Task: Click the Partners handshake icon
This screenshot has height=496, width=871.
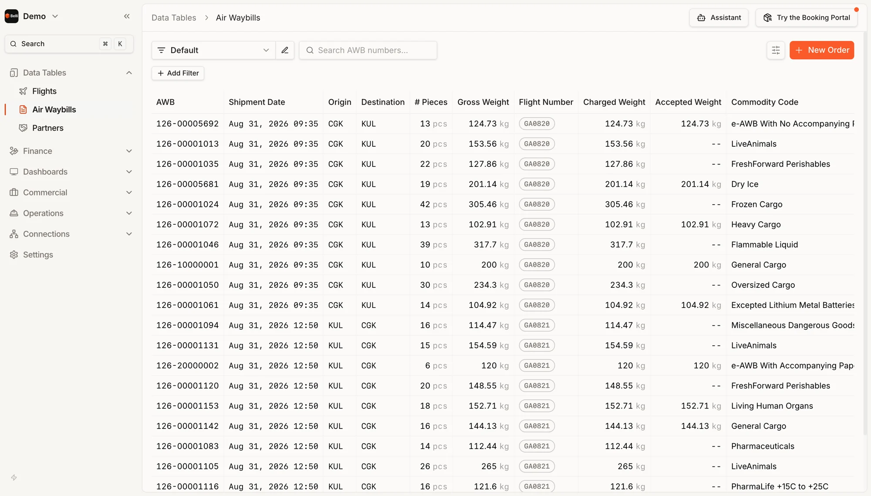Action: point(23,128)
